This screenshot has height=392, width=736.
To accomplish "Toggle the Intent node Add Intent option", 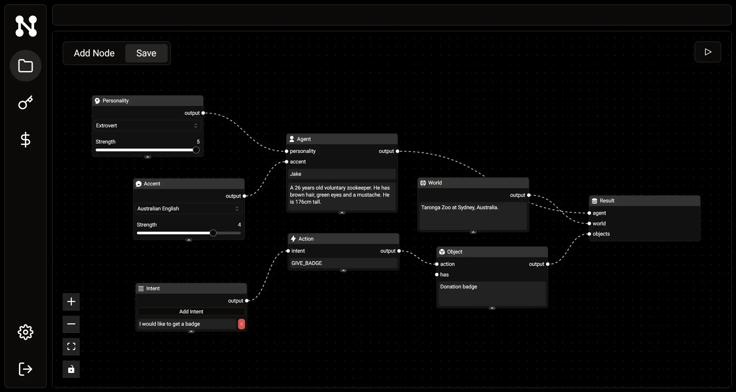I will 191,311.
